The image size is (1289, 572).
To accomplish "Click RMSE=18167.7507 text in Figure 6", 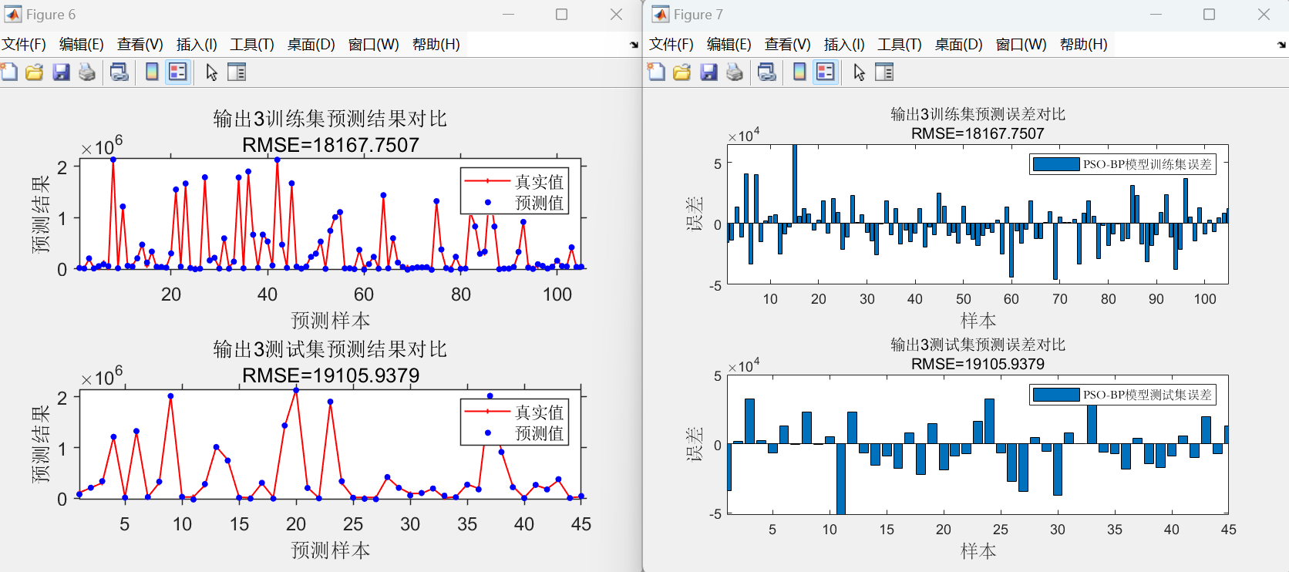I will click(331, 145).
